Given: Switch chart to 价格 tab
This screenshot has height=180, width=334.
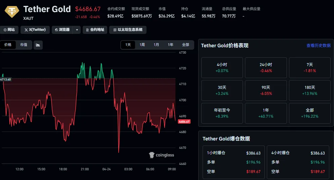Looking at the screenshot, I should (8, 45).
